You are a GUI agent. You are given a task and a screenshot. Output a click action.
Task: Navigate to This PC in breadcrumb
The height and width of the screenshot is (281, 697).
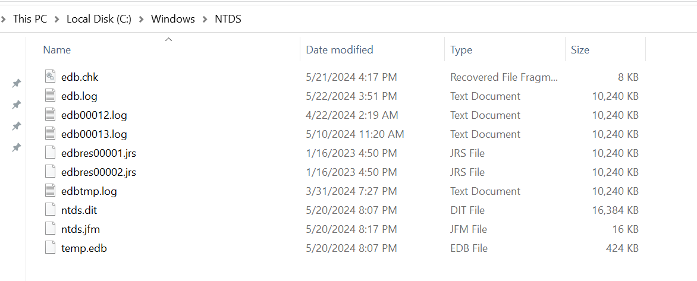[30, 19]
